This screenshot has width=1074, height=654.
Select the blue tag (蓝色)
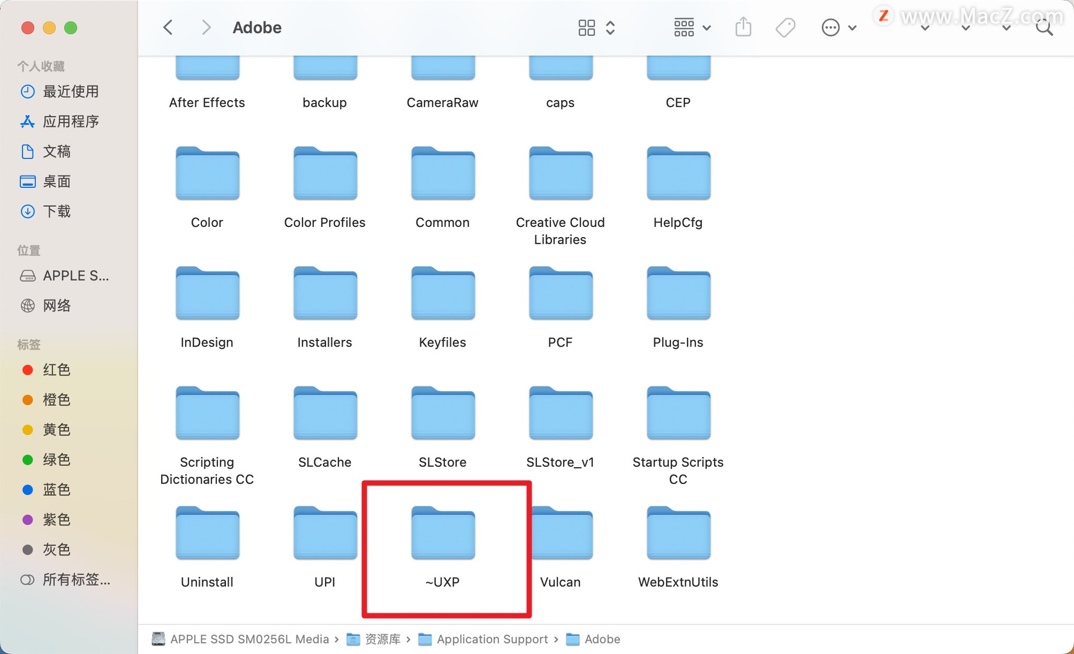[x=46, y=490]
